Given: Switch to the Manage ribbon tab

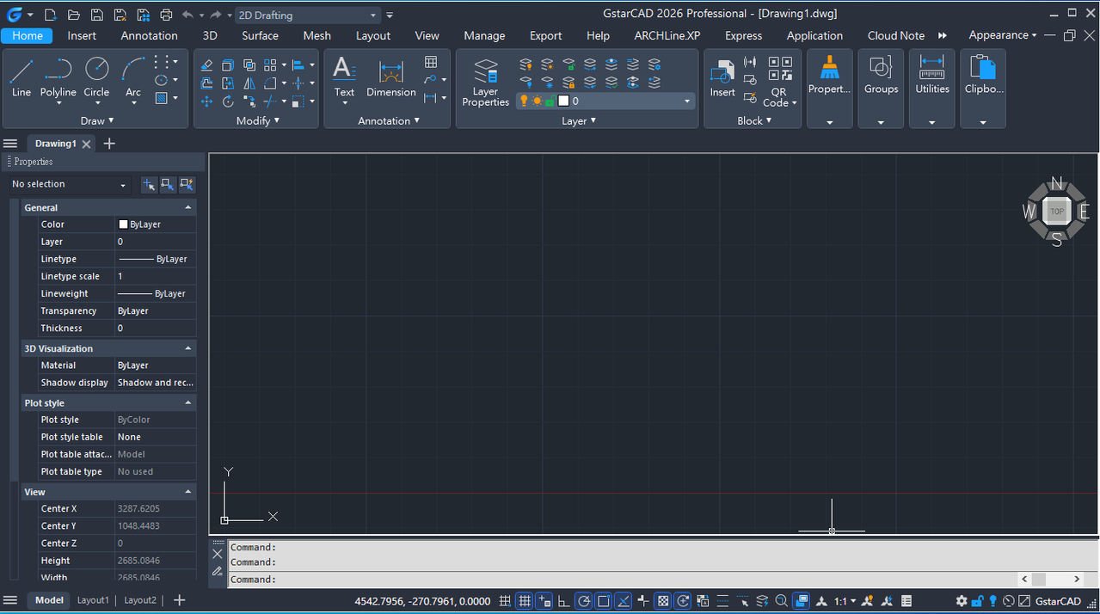Looking at the screenshot, I should (484, 35).
